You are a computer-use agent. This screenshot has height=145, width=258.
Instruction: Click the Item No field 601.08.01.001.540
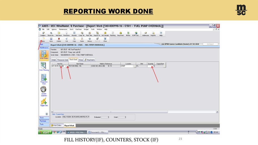(x=58, y=66)
